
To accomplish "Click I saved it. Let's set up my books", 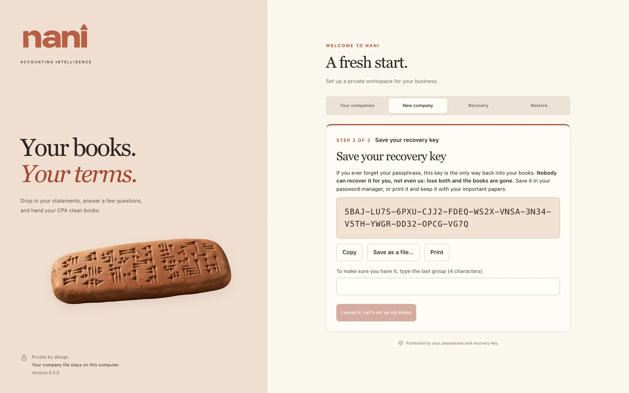I will point(376,313).
